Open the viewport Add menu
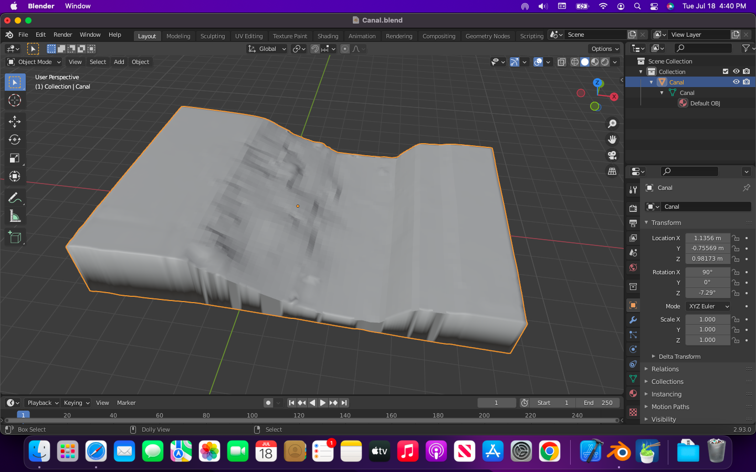 point(119,62)
